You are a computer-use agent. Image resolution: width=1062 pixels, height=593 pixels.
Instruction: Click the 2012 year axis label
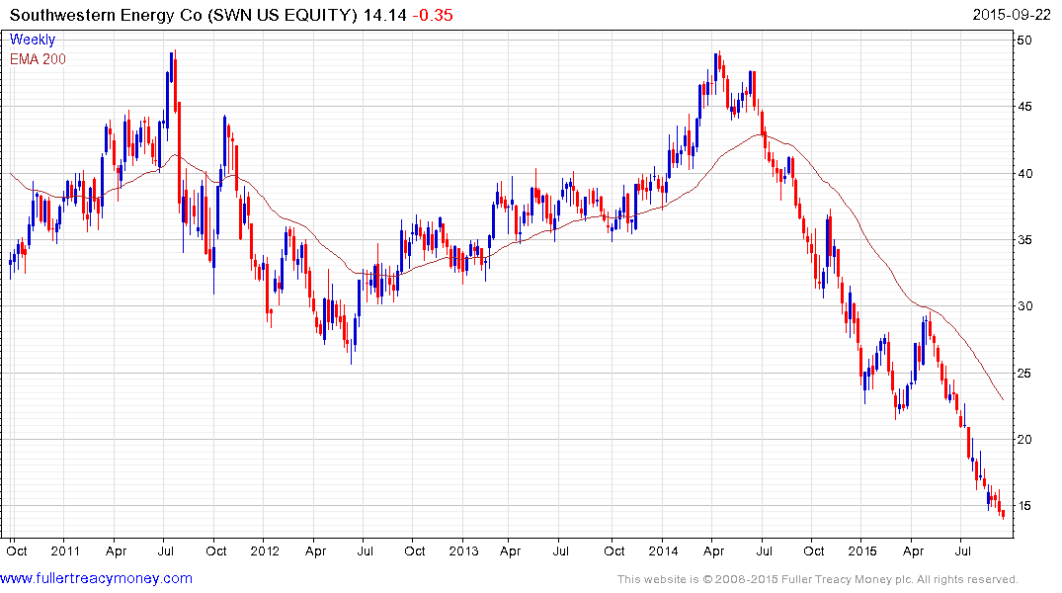[265, 551]
